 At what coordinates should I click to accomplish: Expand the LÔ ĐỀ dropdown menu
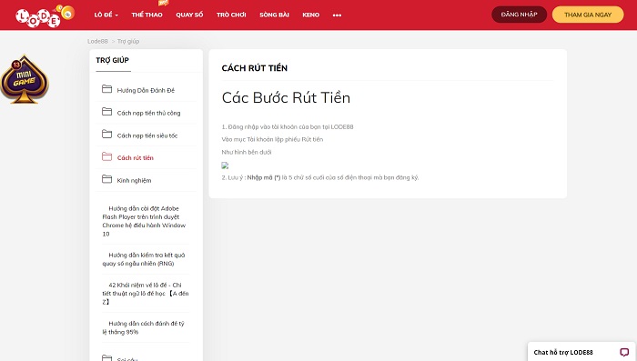coord(106,15)
